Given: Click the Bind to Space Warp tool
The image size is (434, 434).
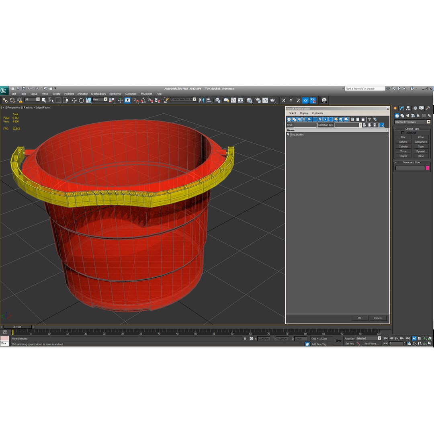Looking at the screenshot, I should pos(20,100).
